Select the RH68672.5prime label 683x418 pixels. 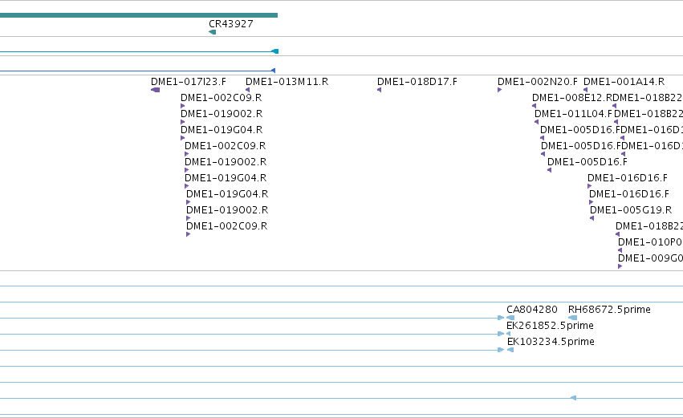pyautogui.click(x=609, y=310)
